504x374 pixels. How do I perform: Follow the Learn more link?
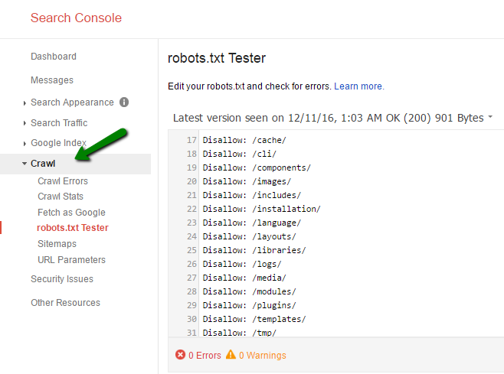(359, 86)
